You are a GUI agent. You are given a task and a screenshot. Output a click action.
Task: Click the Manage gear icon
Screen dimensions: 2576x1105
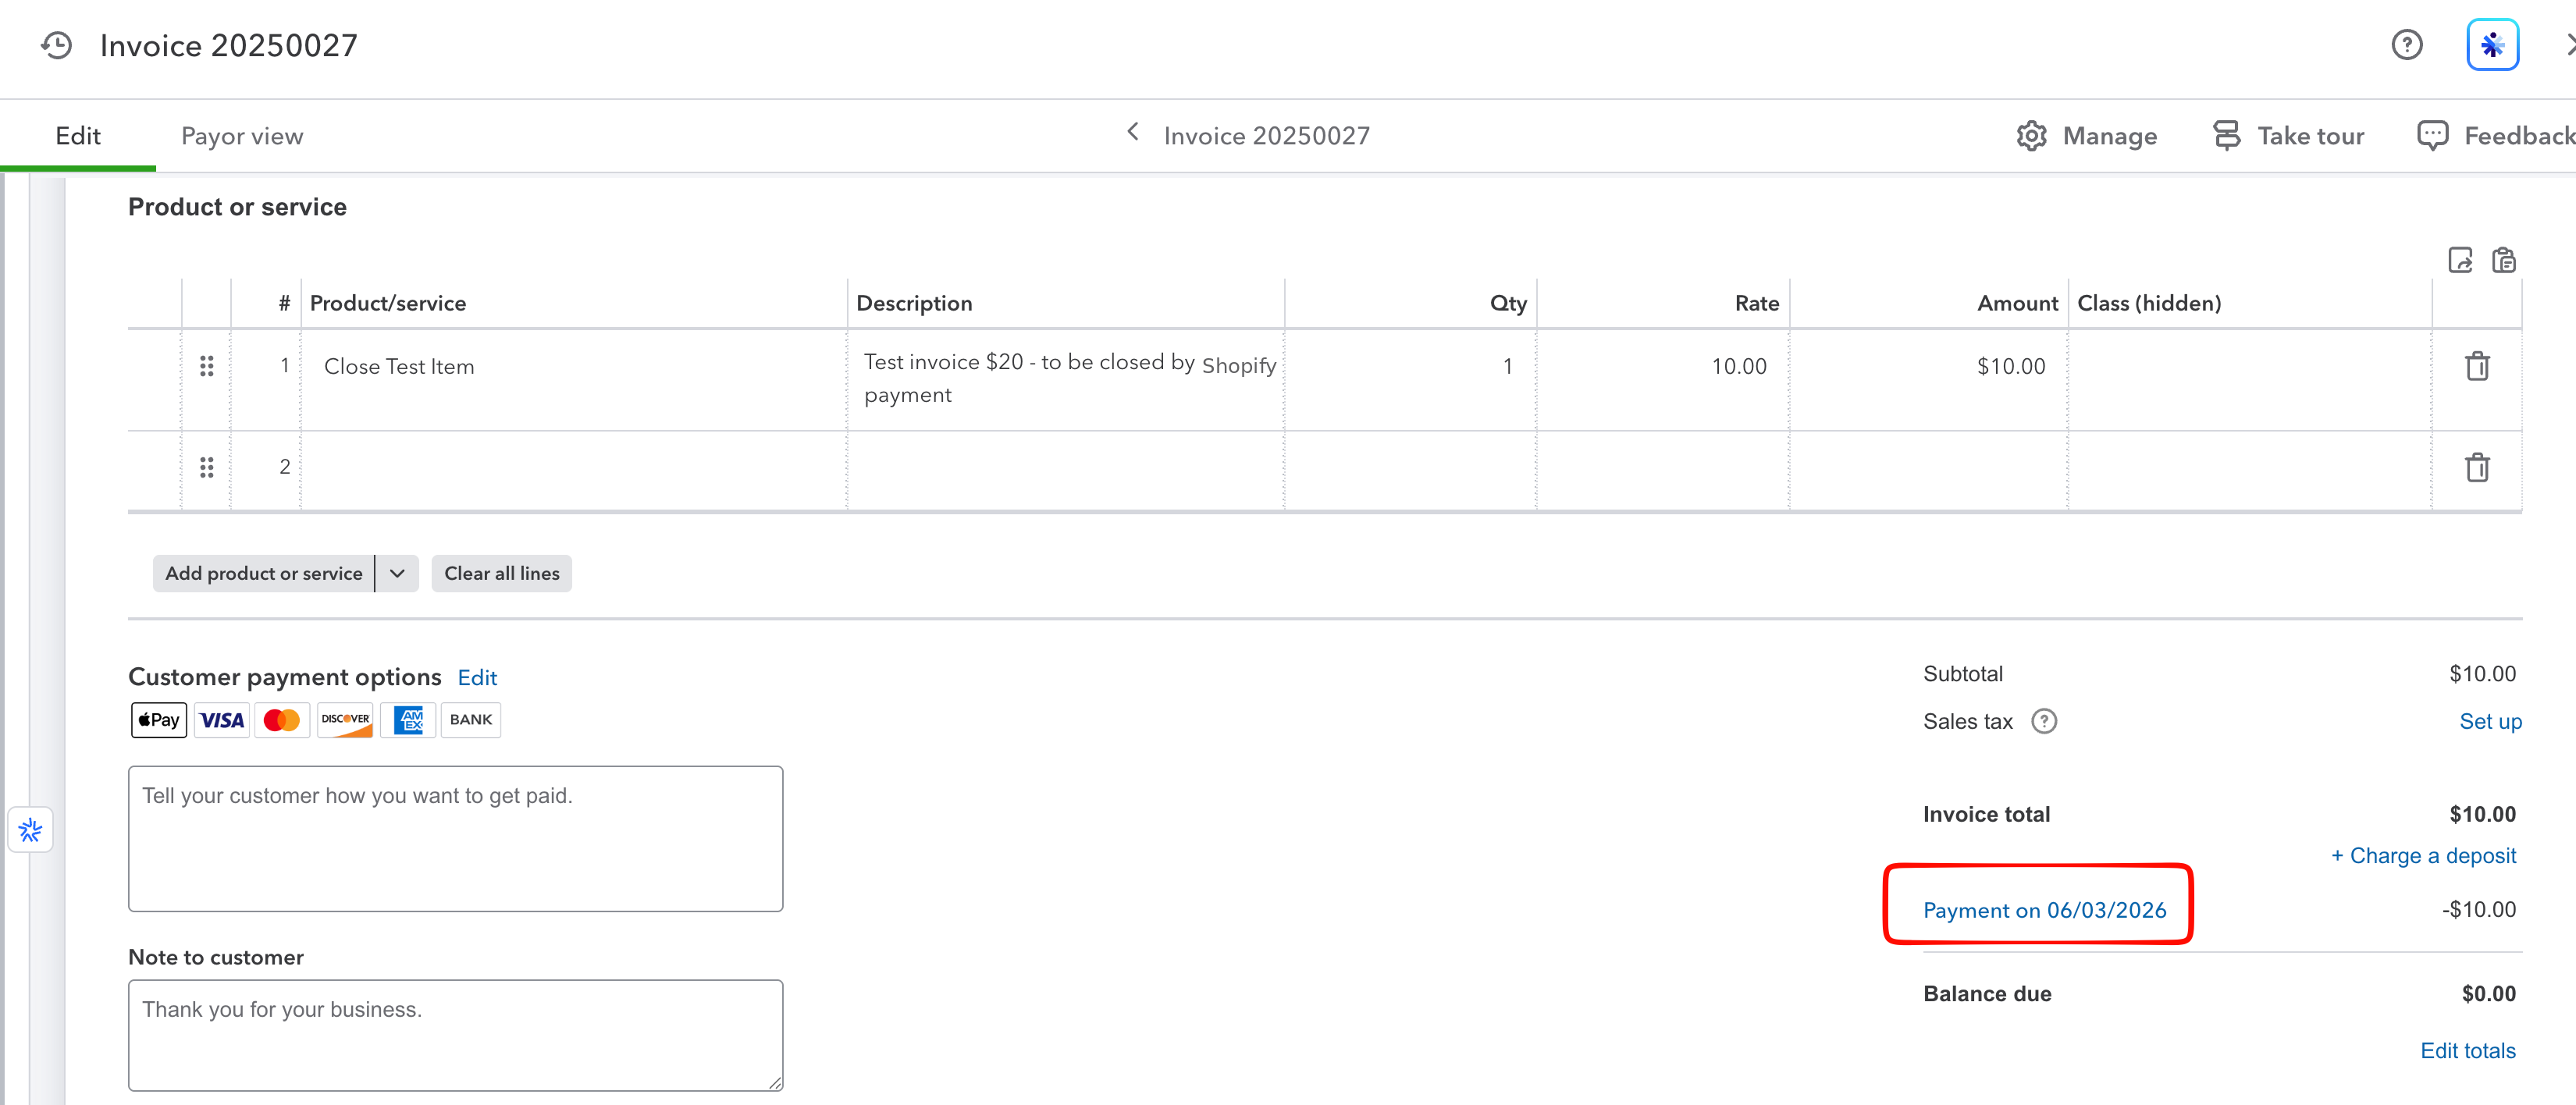click(x=2031, y=136)
